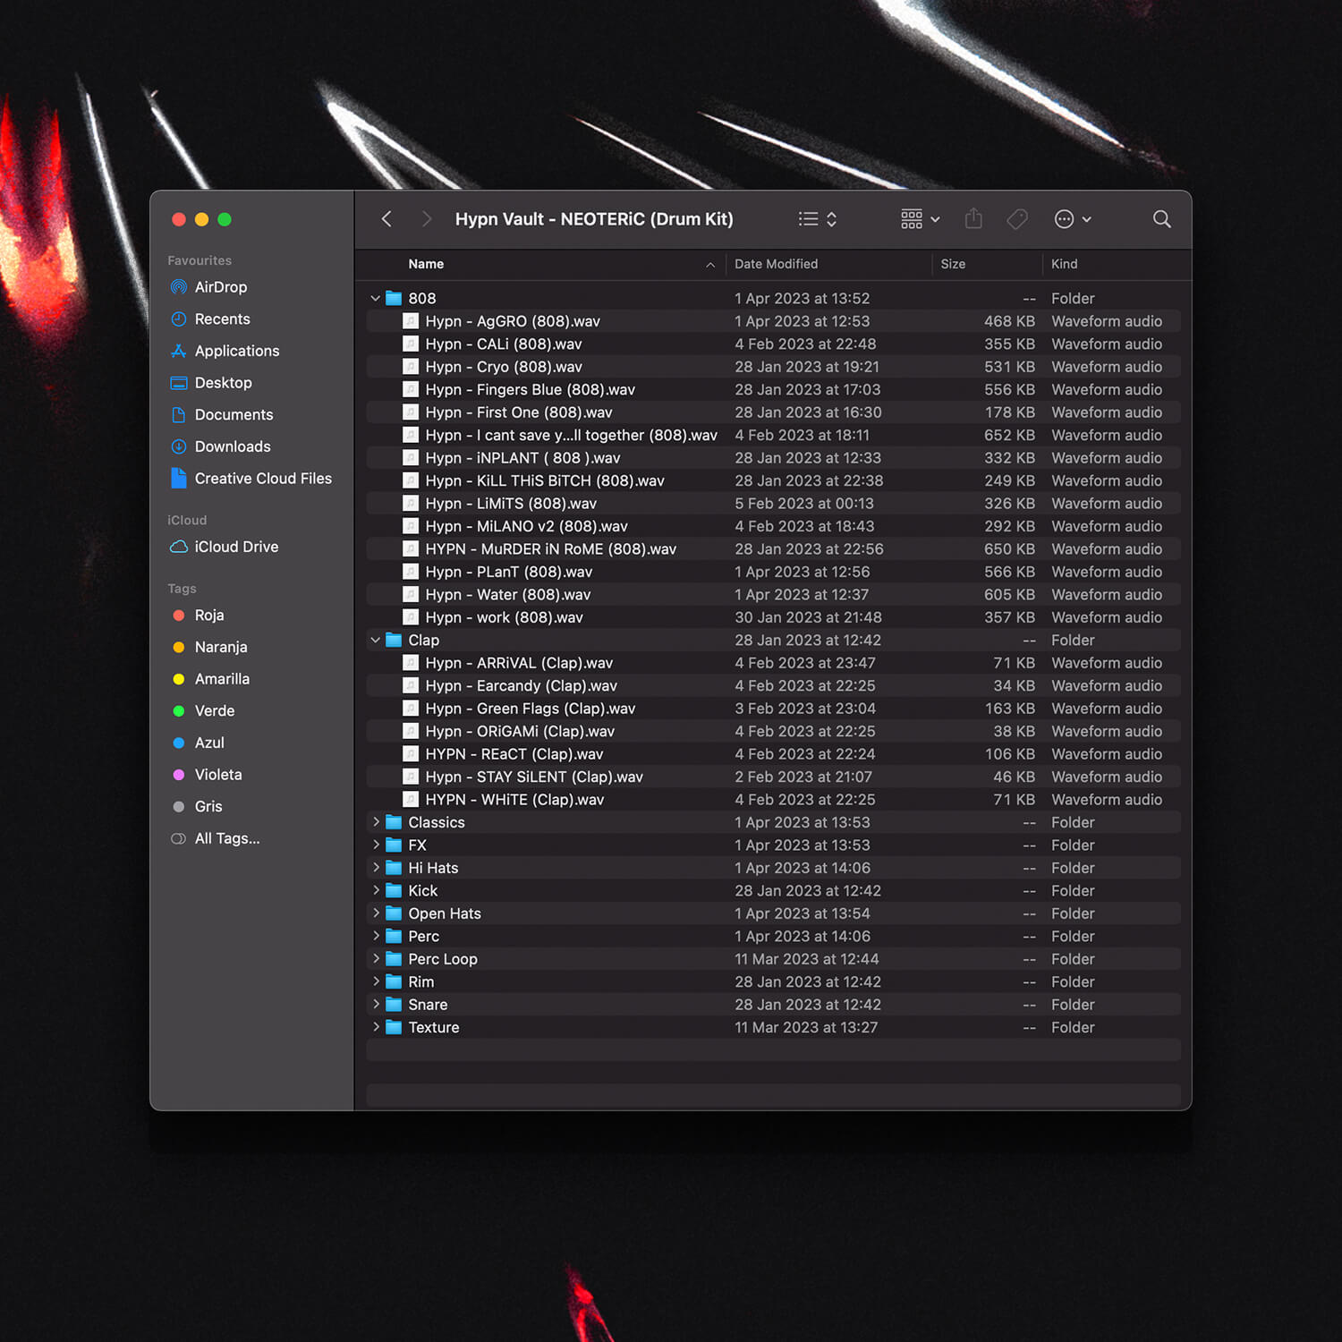Click the Share icon in toolbar
The height and width of the screenshot is (1342, 1342).
click(973, 219)
